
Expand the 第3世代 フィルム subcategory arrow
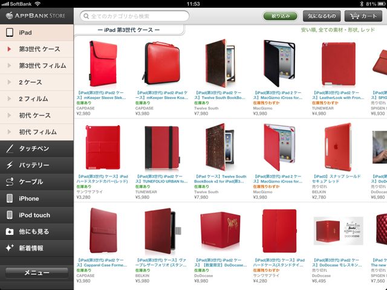click(x=10, y=65)
